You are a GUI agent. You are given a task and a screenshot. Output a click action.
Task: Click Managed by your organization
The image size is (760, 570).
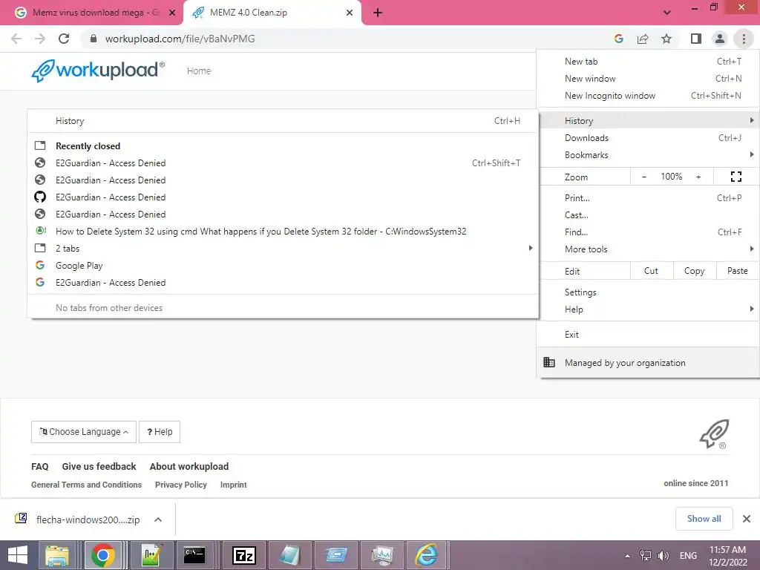coord(649,362)
